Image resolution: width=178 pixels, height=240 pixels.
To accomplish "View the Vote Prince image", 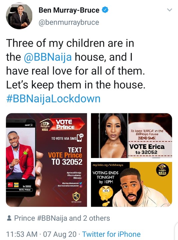I will 47,160.
